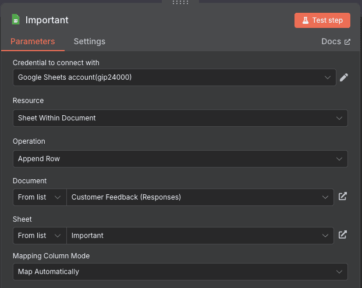Open Document in new tab via external link icon
The width and height of the screenshot is (362, 288).
[343, 197]
